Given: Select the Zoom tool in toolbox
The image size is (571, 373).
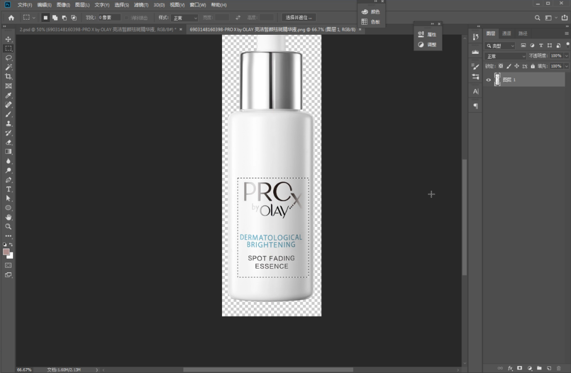Looking at the screenshot, I should [8, 226].
